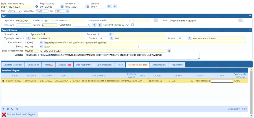Click into the Oggetto text area
254x118 pixels.
[x=112, y=56]
